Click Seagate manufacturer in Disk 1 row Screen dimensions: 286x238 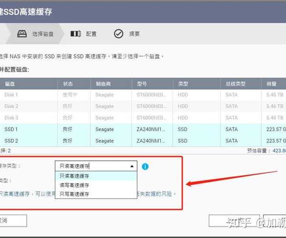click(x=104, y=95)
